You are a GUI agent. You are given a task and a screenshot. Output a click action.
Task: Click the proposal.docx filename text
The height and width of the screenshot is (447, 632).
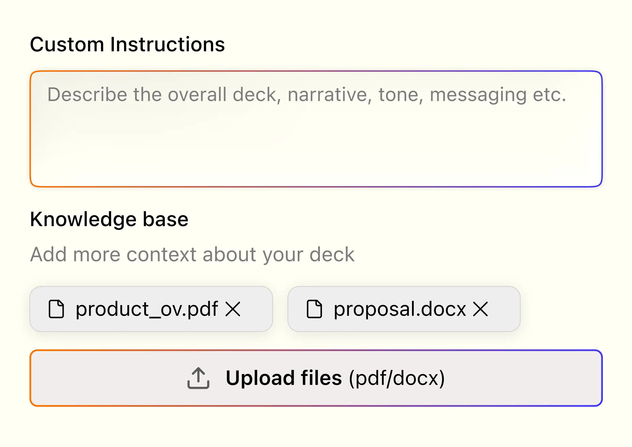[x=400, y=309]
